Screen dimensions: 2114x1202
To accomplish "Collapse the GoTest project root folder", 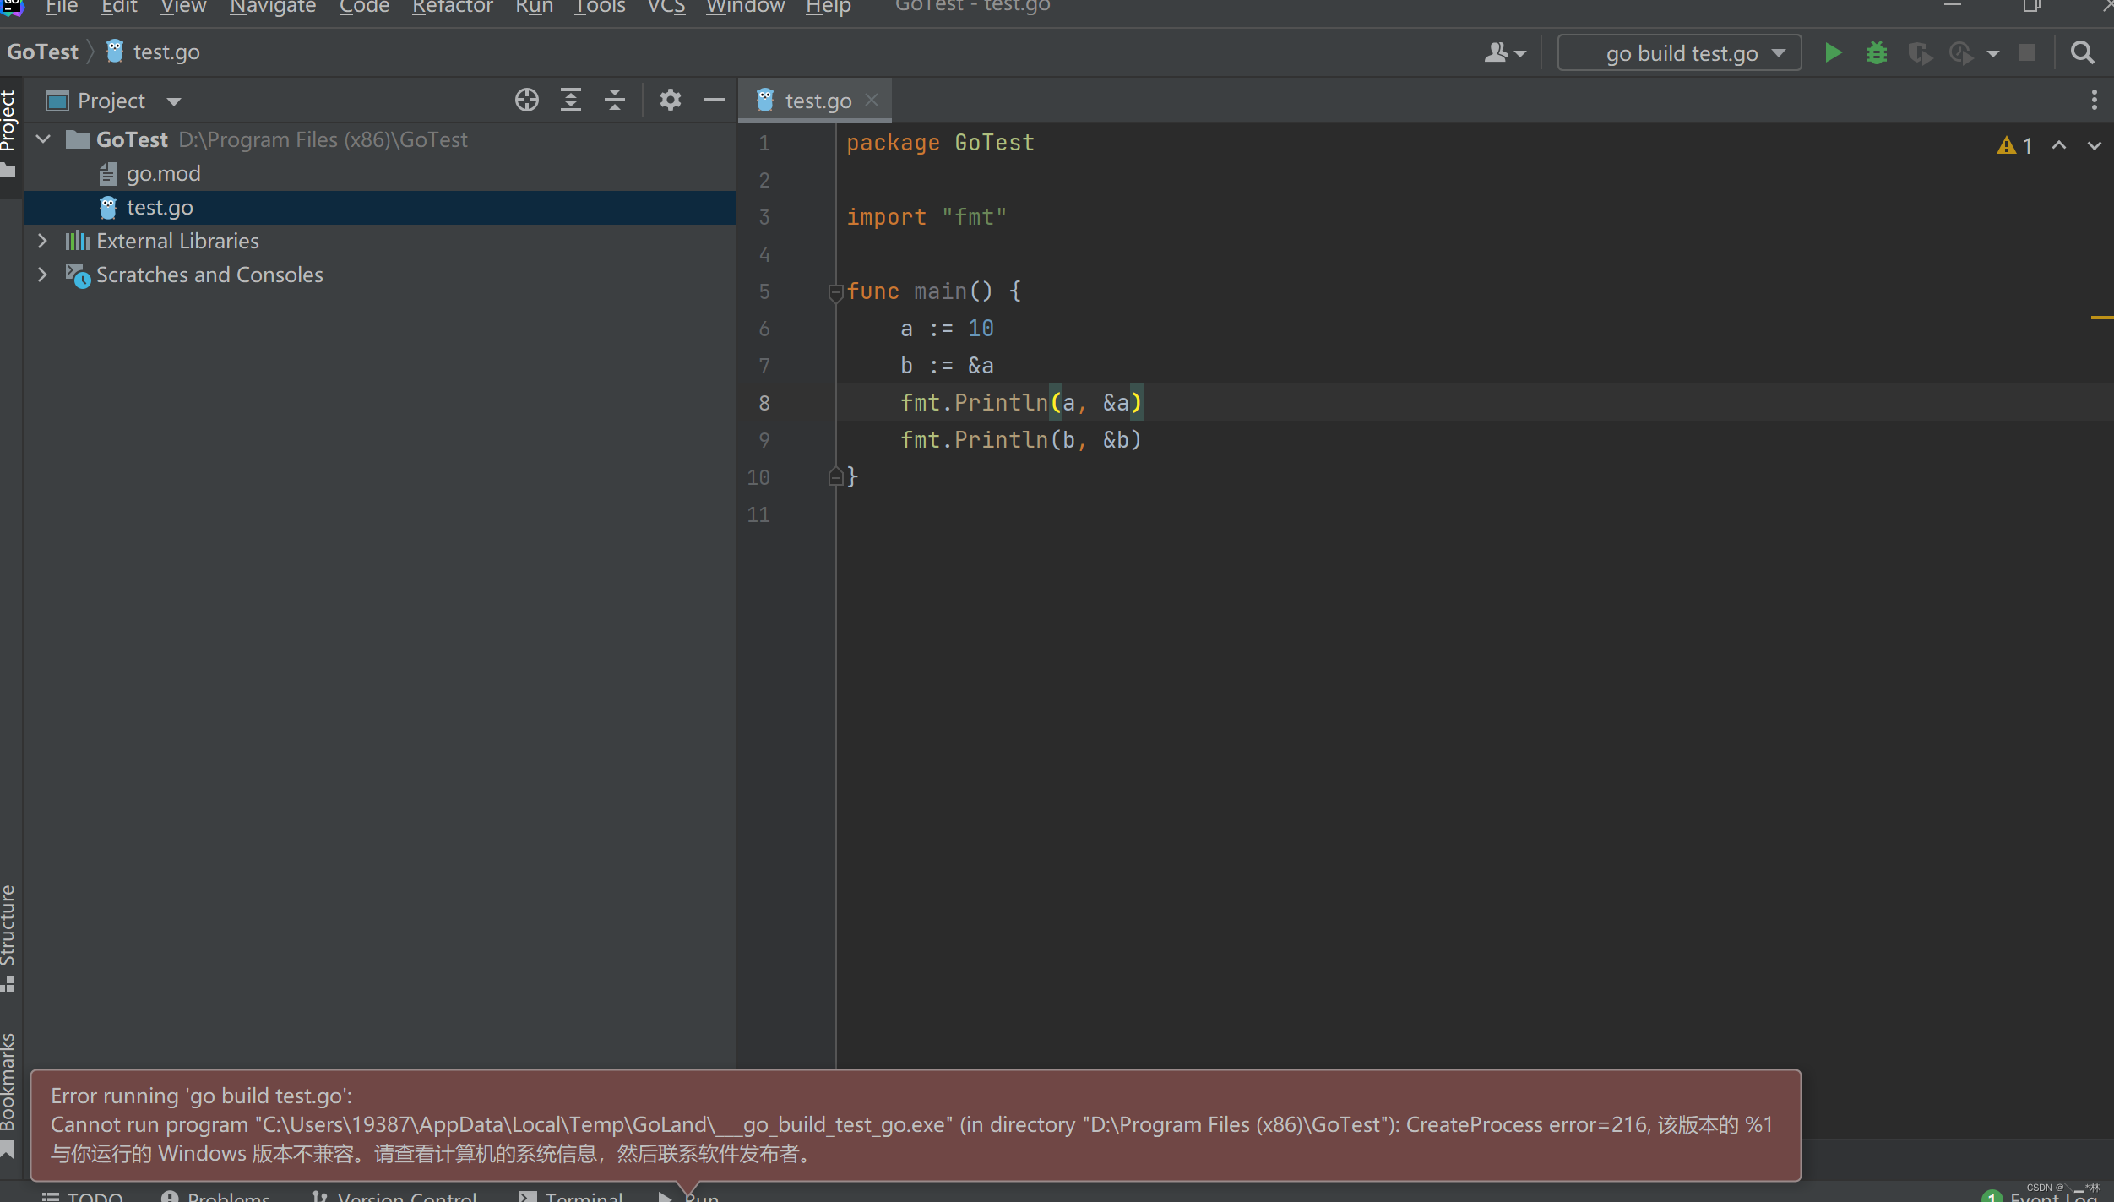I will tap(44, 139).
